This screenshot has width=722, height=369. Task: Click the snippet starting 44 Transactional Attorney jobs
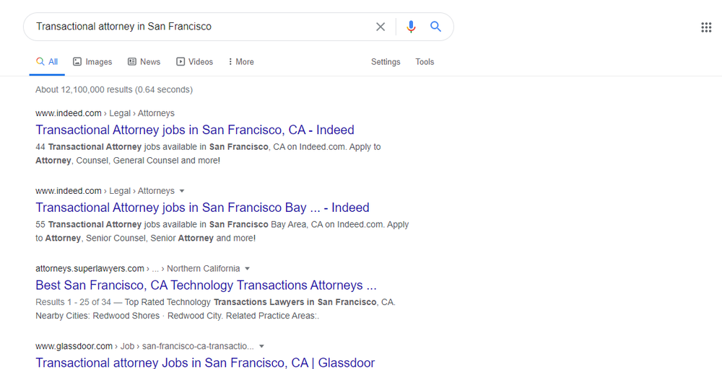208,154
